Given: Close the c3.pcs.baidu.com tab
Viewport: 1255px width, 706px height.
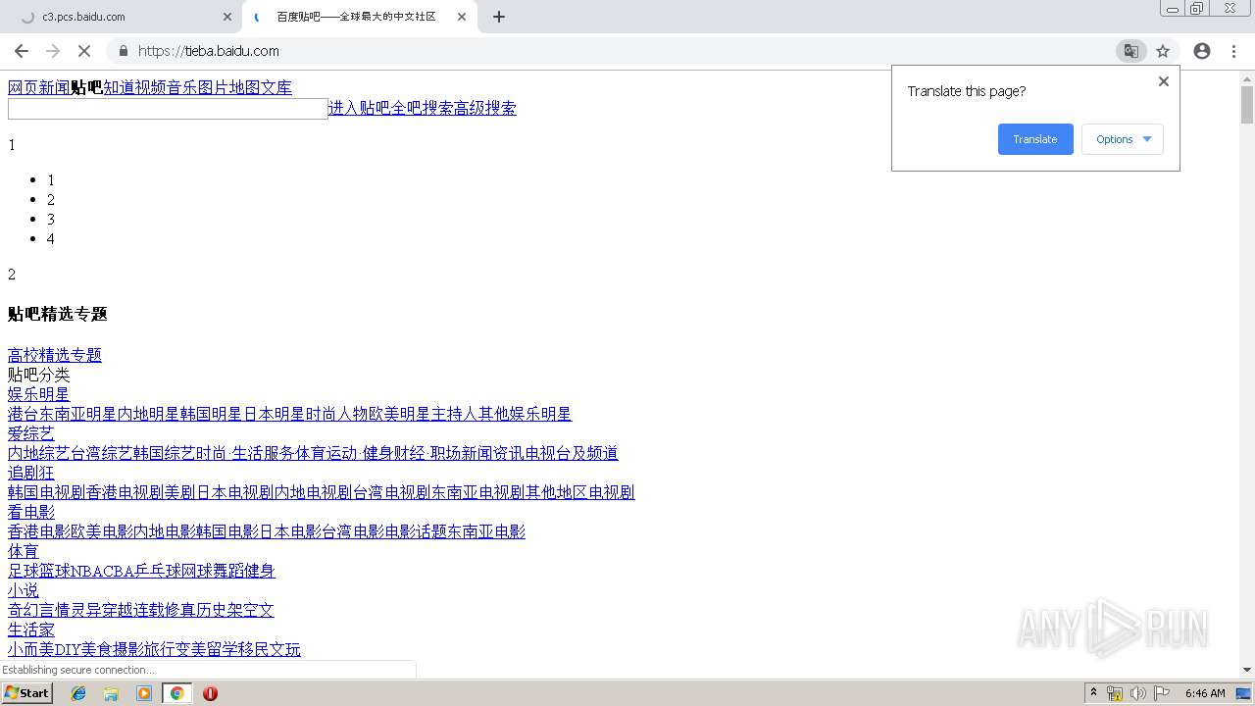Looking at the screenshot, I should point(227,17).
